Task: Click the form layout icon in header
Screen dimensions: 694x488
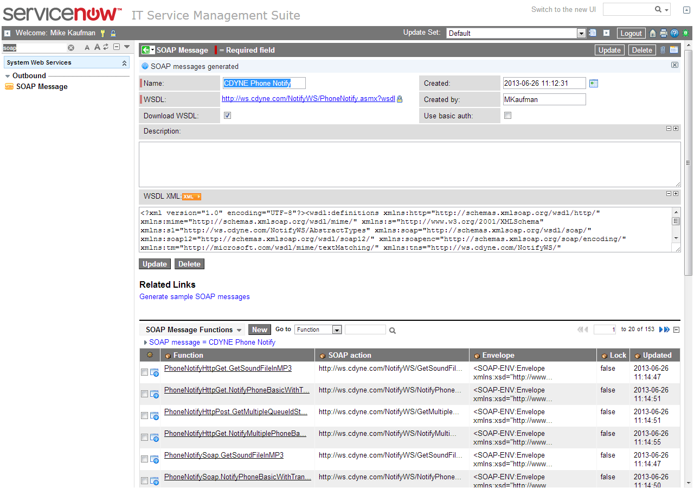Action: (674, 50)
